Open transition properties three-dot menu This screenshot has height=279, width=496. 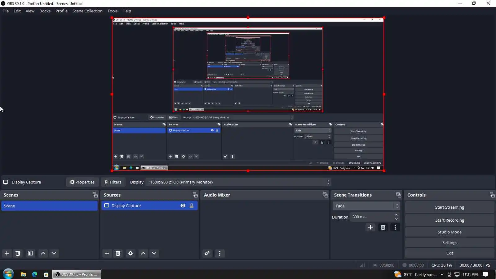(395, 227)
